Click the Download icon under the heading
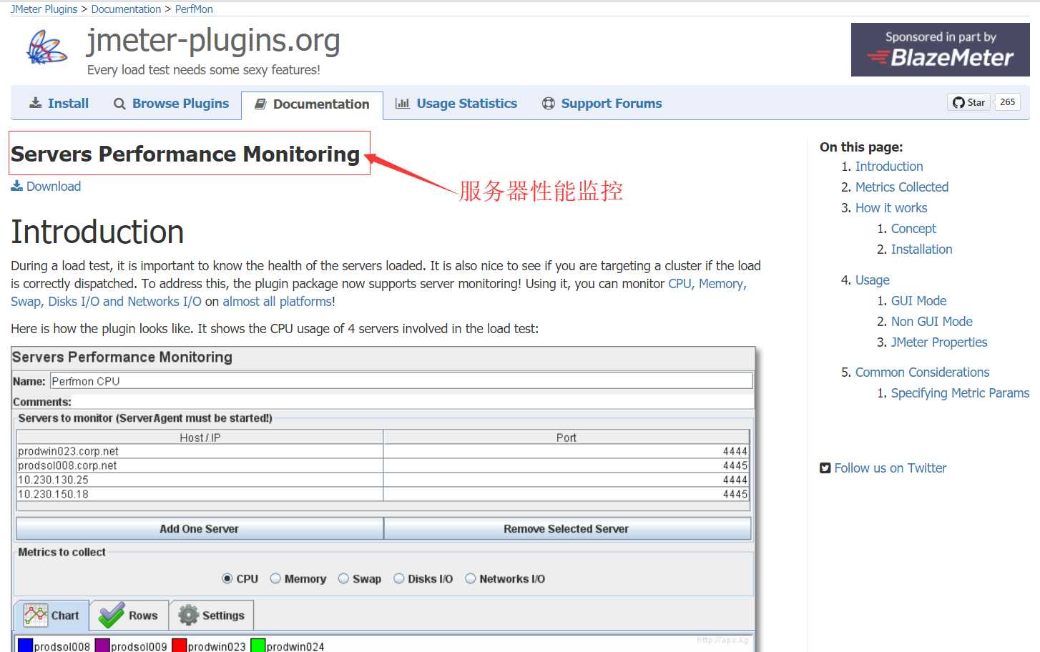1040x652 pixels. pos(17,186)
